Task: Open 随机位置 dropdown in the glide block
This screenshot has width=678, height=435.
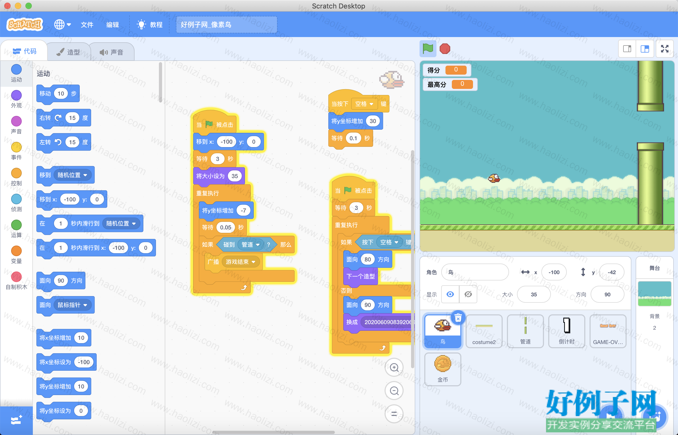Action: pos(121,223)
